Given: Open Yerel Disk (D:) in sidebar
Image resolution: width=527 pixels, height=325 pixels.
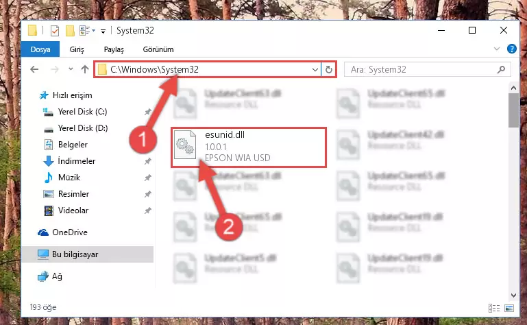Looking at the screenshot, I should click(x=75, y=128).
